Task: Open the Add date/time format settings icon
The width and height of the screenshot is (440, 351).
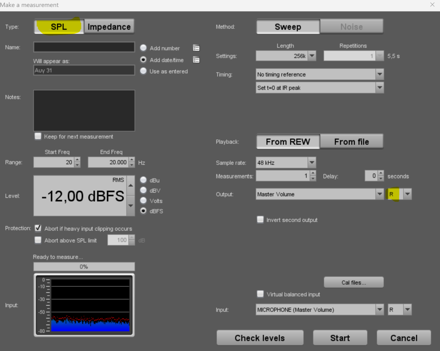Action: pos(196,60)
